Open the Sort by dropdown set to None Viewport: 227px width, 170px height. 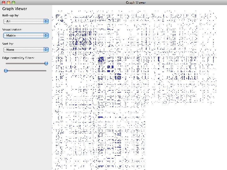[x=26, y=50]
